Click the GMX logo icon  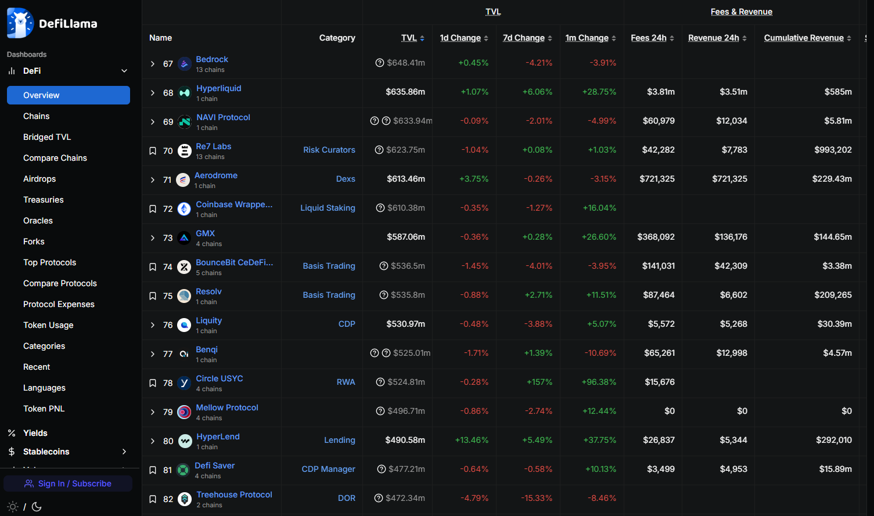[184, 238]
